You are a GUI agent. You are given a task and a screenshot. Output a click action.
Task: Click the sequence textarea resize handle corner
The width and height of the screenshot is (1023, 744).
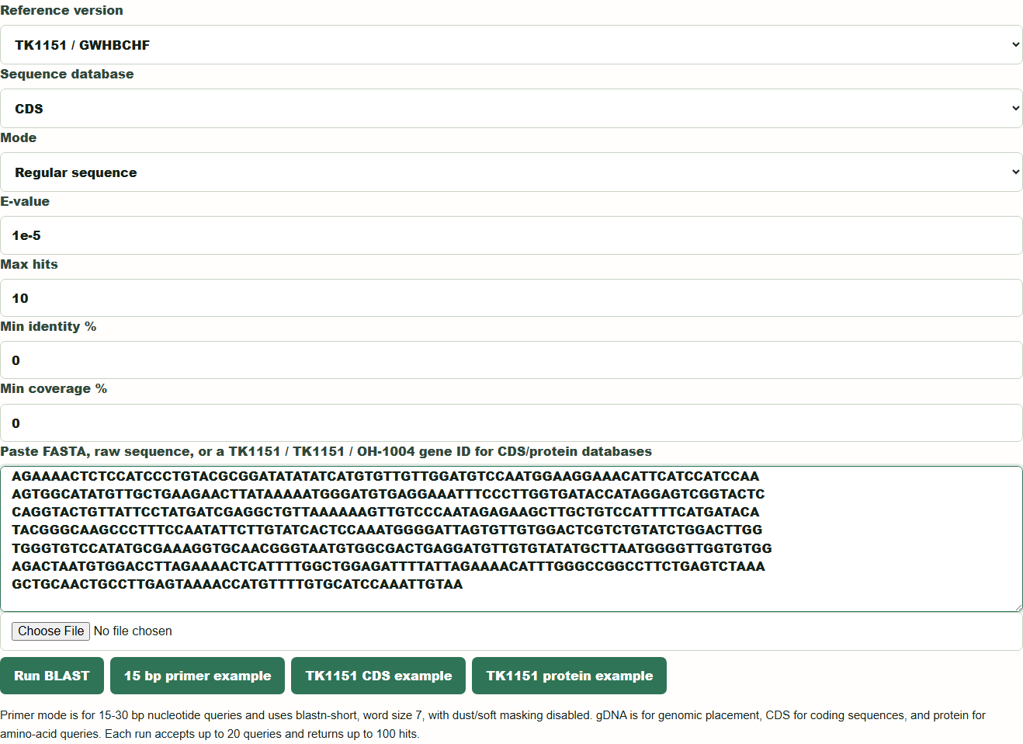1017,607
